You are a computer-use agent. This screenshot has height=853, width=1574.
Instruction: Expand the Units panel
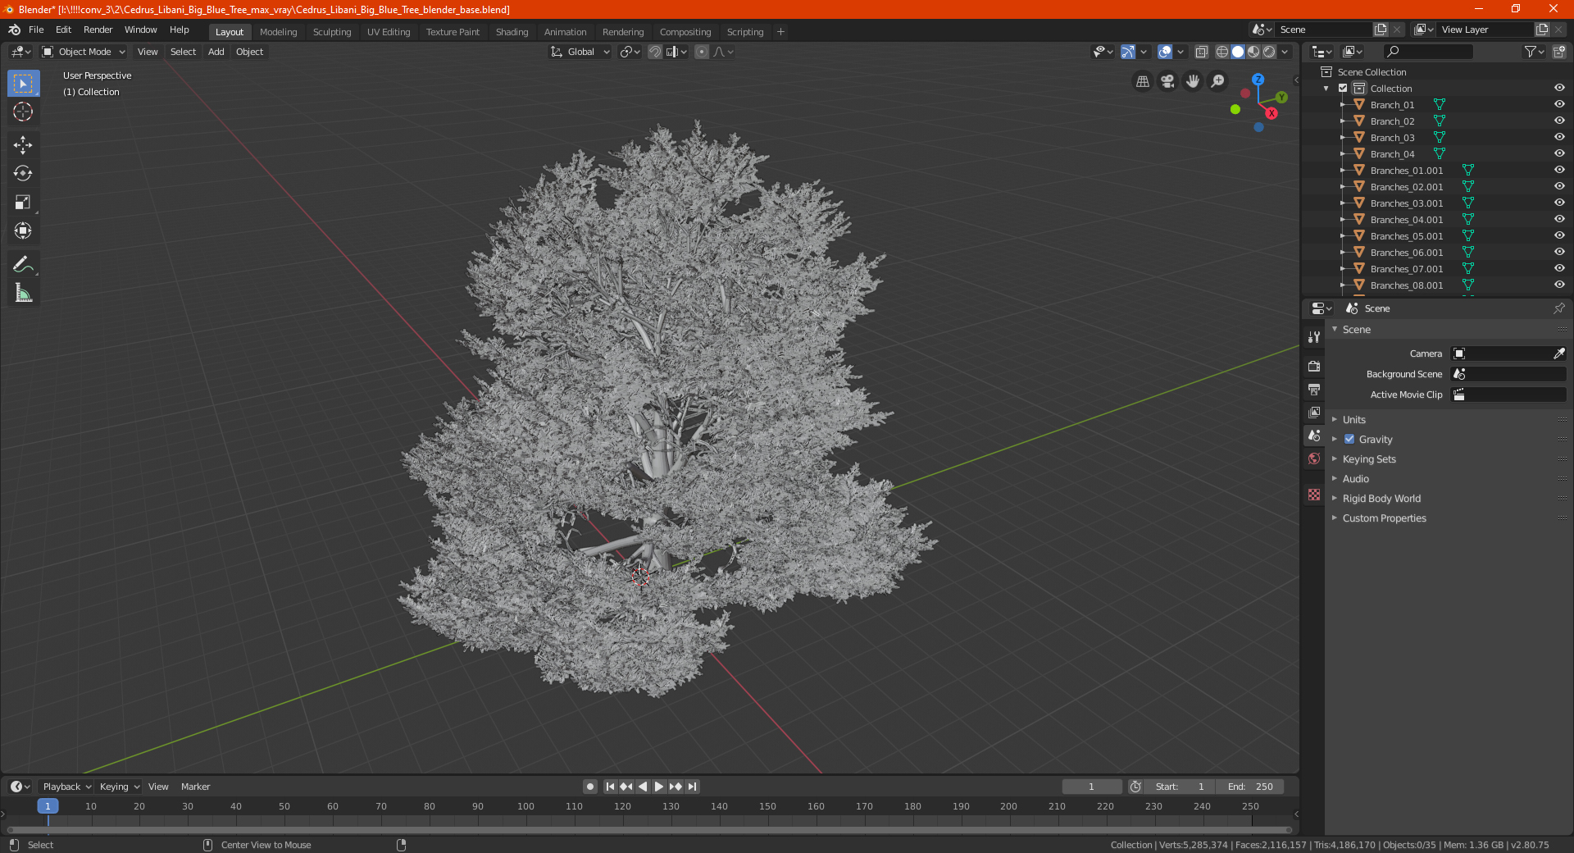(1354, 420)
